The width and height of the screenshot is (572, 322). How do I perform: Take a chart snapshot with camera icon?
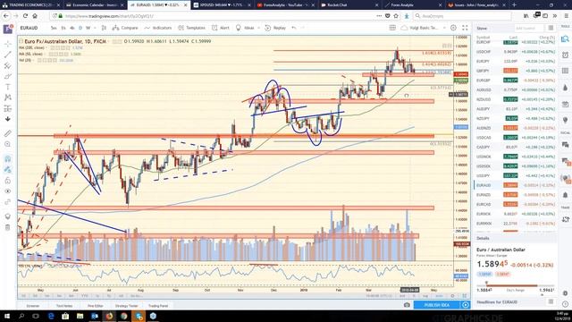pyautogui.click(x=407, y=305)
